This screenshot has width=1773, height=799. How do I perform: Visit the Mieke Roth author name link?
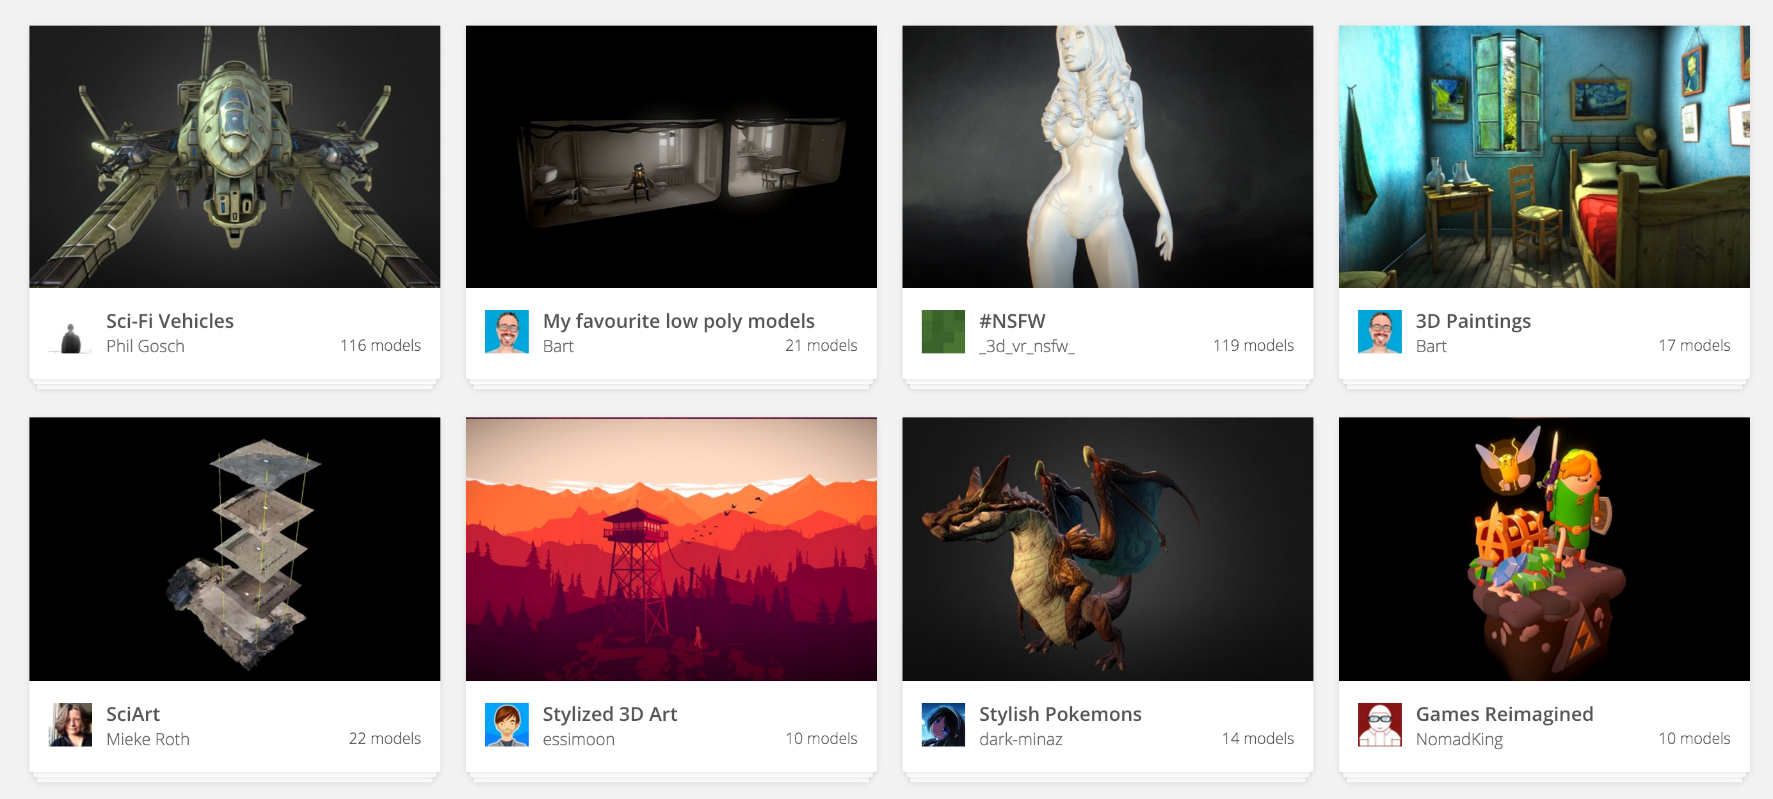pyautogui.click(x=148, y=739)
